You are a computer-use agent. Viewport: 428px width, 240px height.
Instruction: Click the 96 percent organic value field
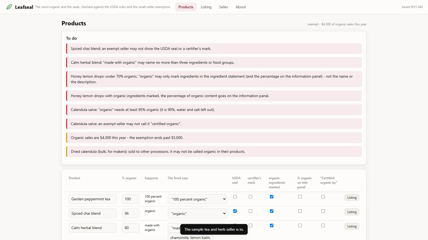[131, 213]
